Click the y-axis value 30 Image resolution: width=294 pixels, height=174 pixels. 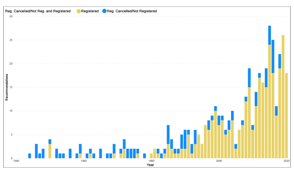[x=11, y=16]
